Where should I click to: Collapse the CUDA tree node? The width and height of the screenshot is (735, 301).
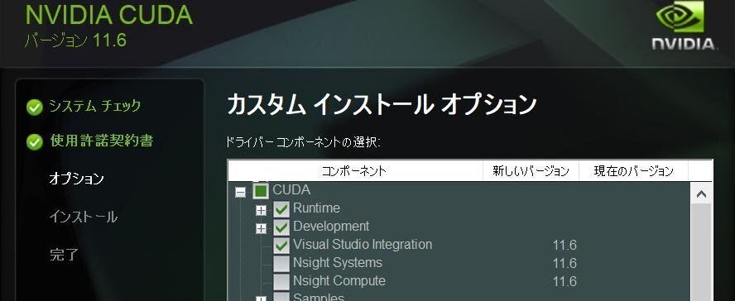pyautogui.click(x=241, y=193)
